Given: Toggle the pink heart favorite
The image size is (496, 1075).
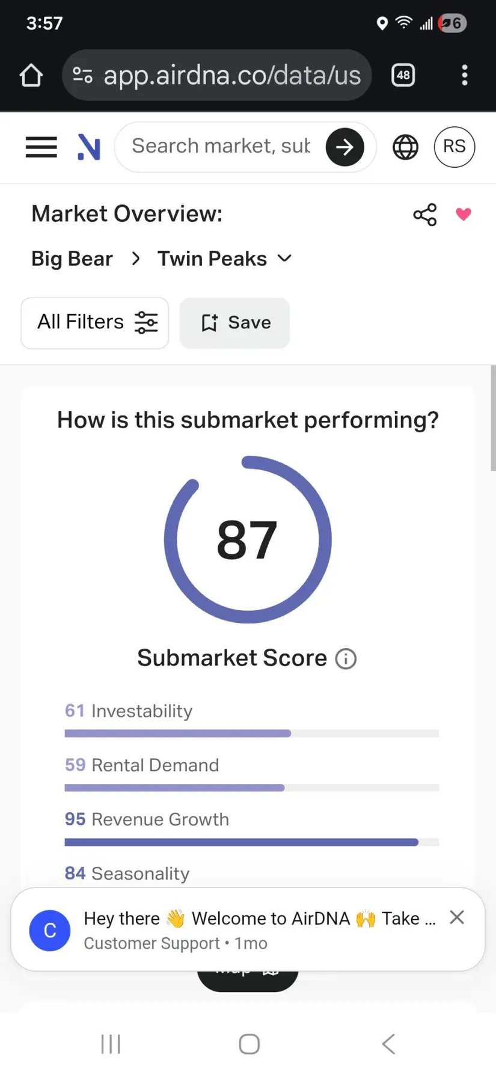Looking at the screenshot, I should [x=463, y=214].
